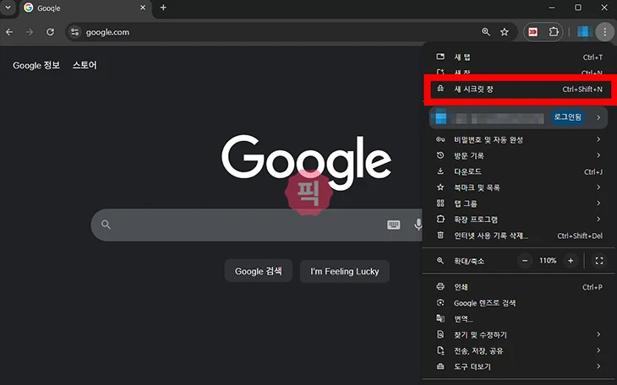617x385 pixels.
Task: Expand '확장 프로그램' submenu
Action: 519,220
